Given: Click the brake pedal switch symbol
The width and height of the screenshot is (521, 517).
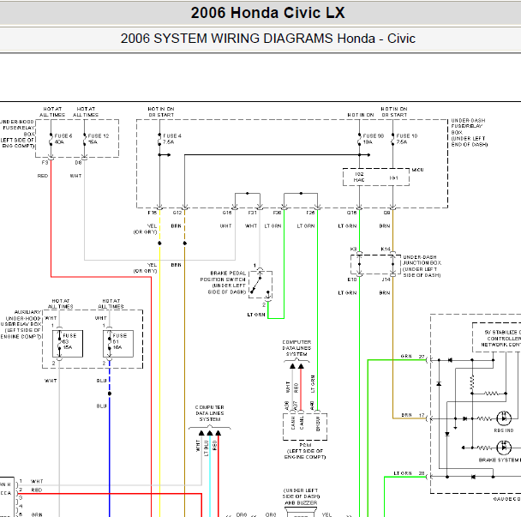Looking at the screenshot, I should (x=260, y=285).
